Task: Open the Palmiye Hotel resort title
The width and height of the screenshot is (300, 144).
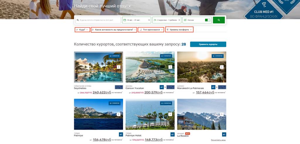Action: [x=133, y=135]
